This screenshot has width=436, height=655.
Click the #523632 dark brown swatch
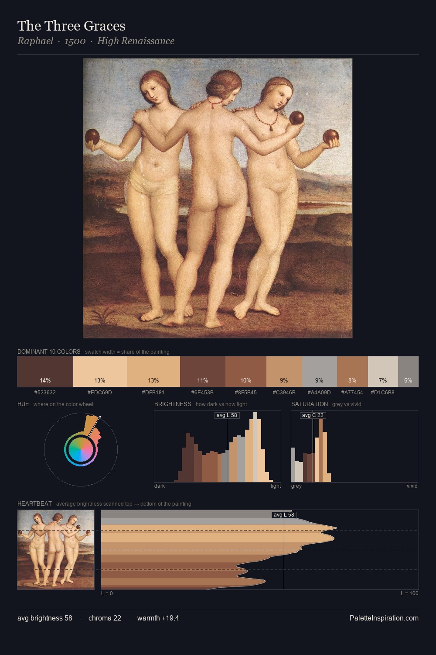point(45,372)
